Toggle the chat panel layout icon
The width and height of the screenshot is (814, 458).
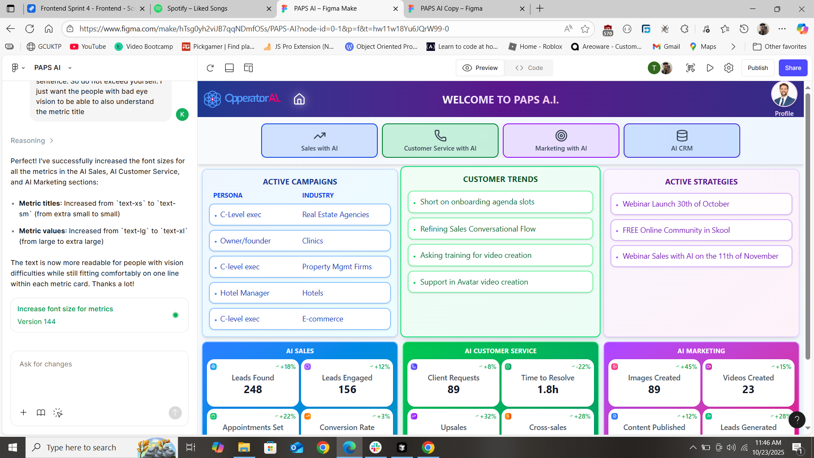[229, 68]
